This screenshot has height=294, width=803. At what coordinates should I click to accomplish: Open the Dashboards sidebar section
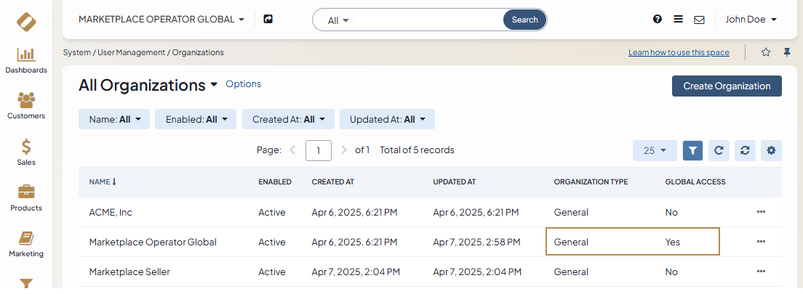click(26, 60)
